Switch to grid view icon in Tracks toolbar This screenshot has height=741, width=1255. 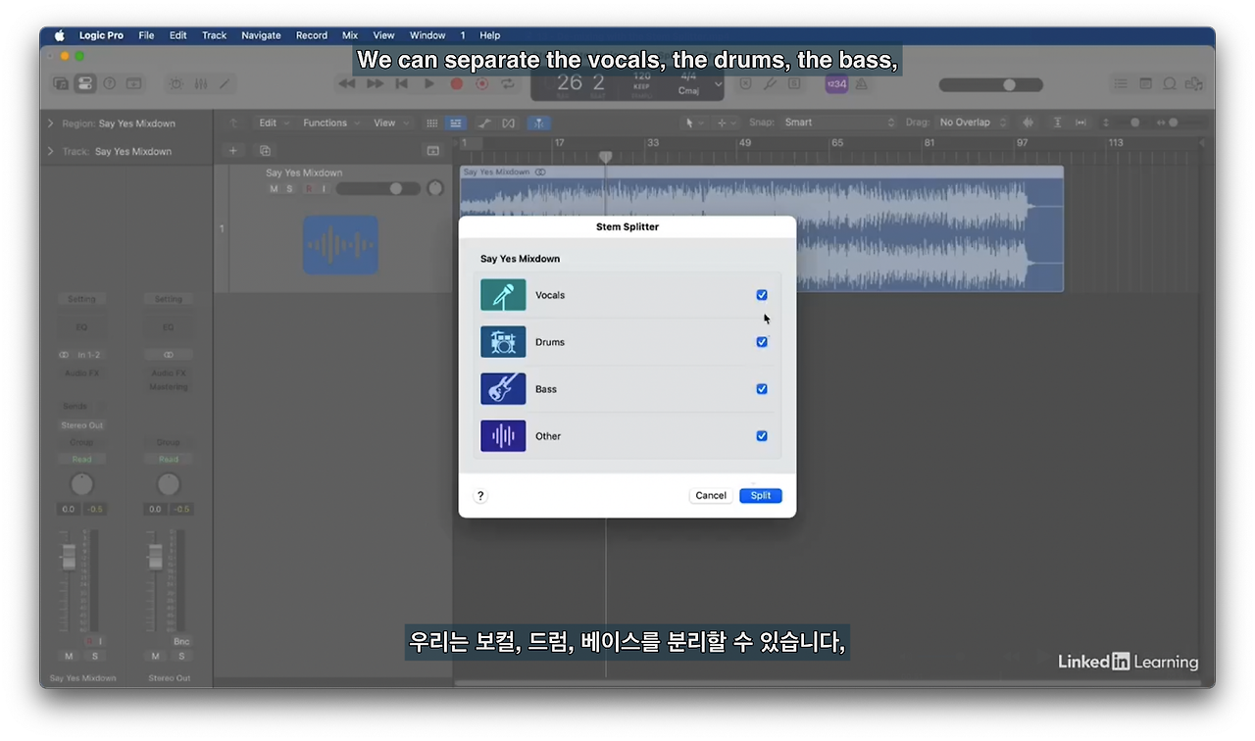click(432, 123)
